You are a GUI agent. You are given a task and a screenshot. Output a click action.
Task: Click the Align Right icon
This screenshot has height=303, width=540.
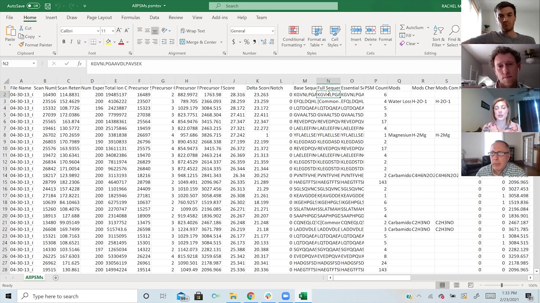tap(155, 42)
